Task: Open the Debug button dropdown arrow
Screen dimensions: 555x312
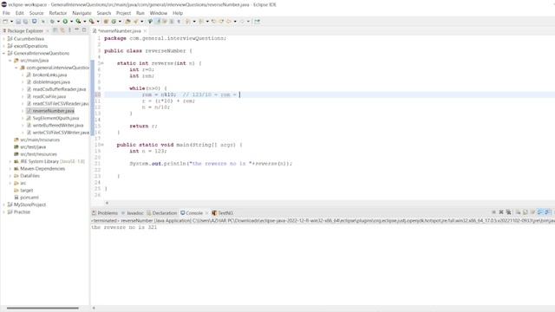Action: click(x=58, y=21)
